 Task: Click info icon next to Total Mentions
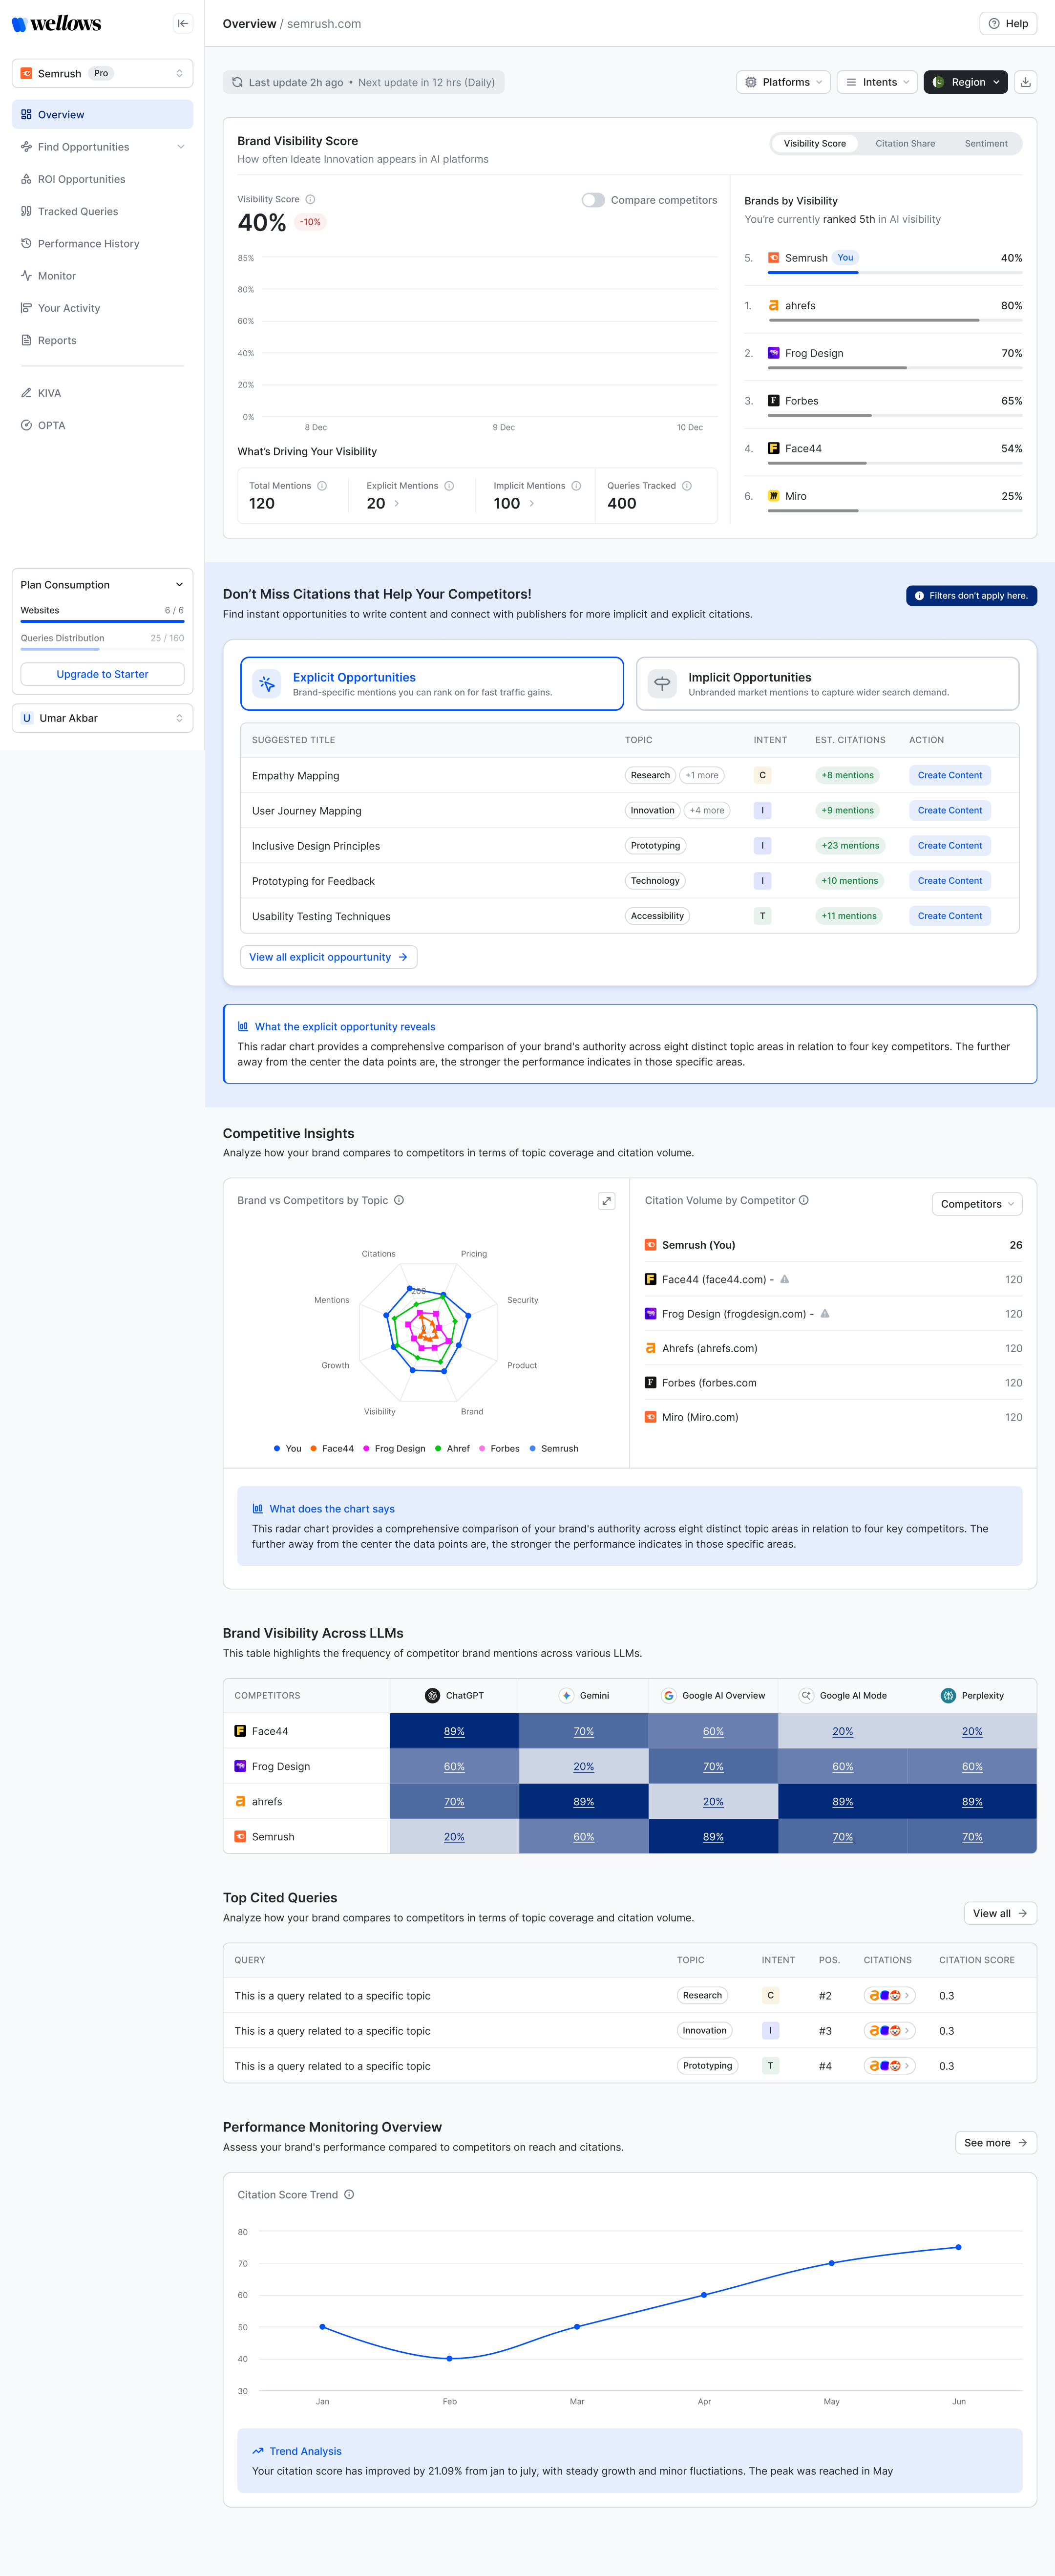point(322,486)
